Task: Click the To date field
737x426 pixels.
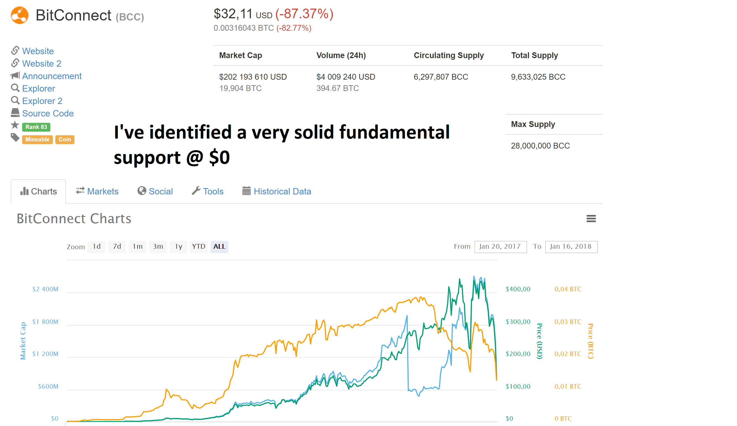Action: point(571,247)
